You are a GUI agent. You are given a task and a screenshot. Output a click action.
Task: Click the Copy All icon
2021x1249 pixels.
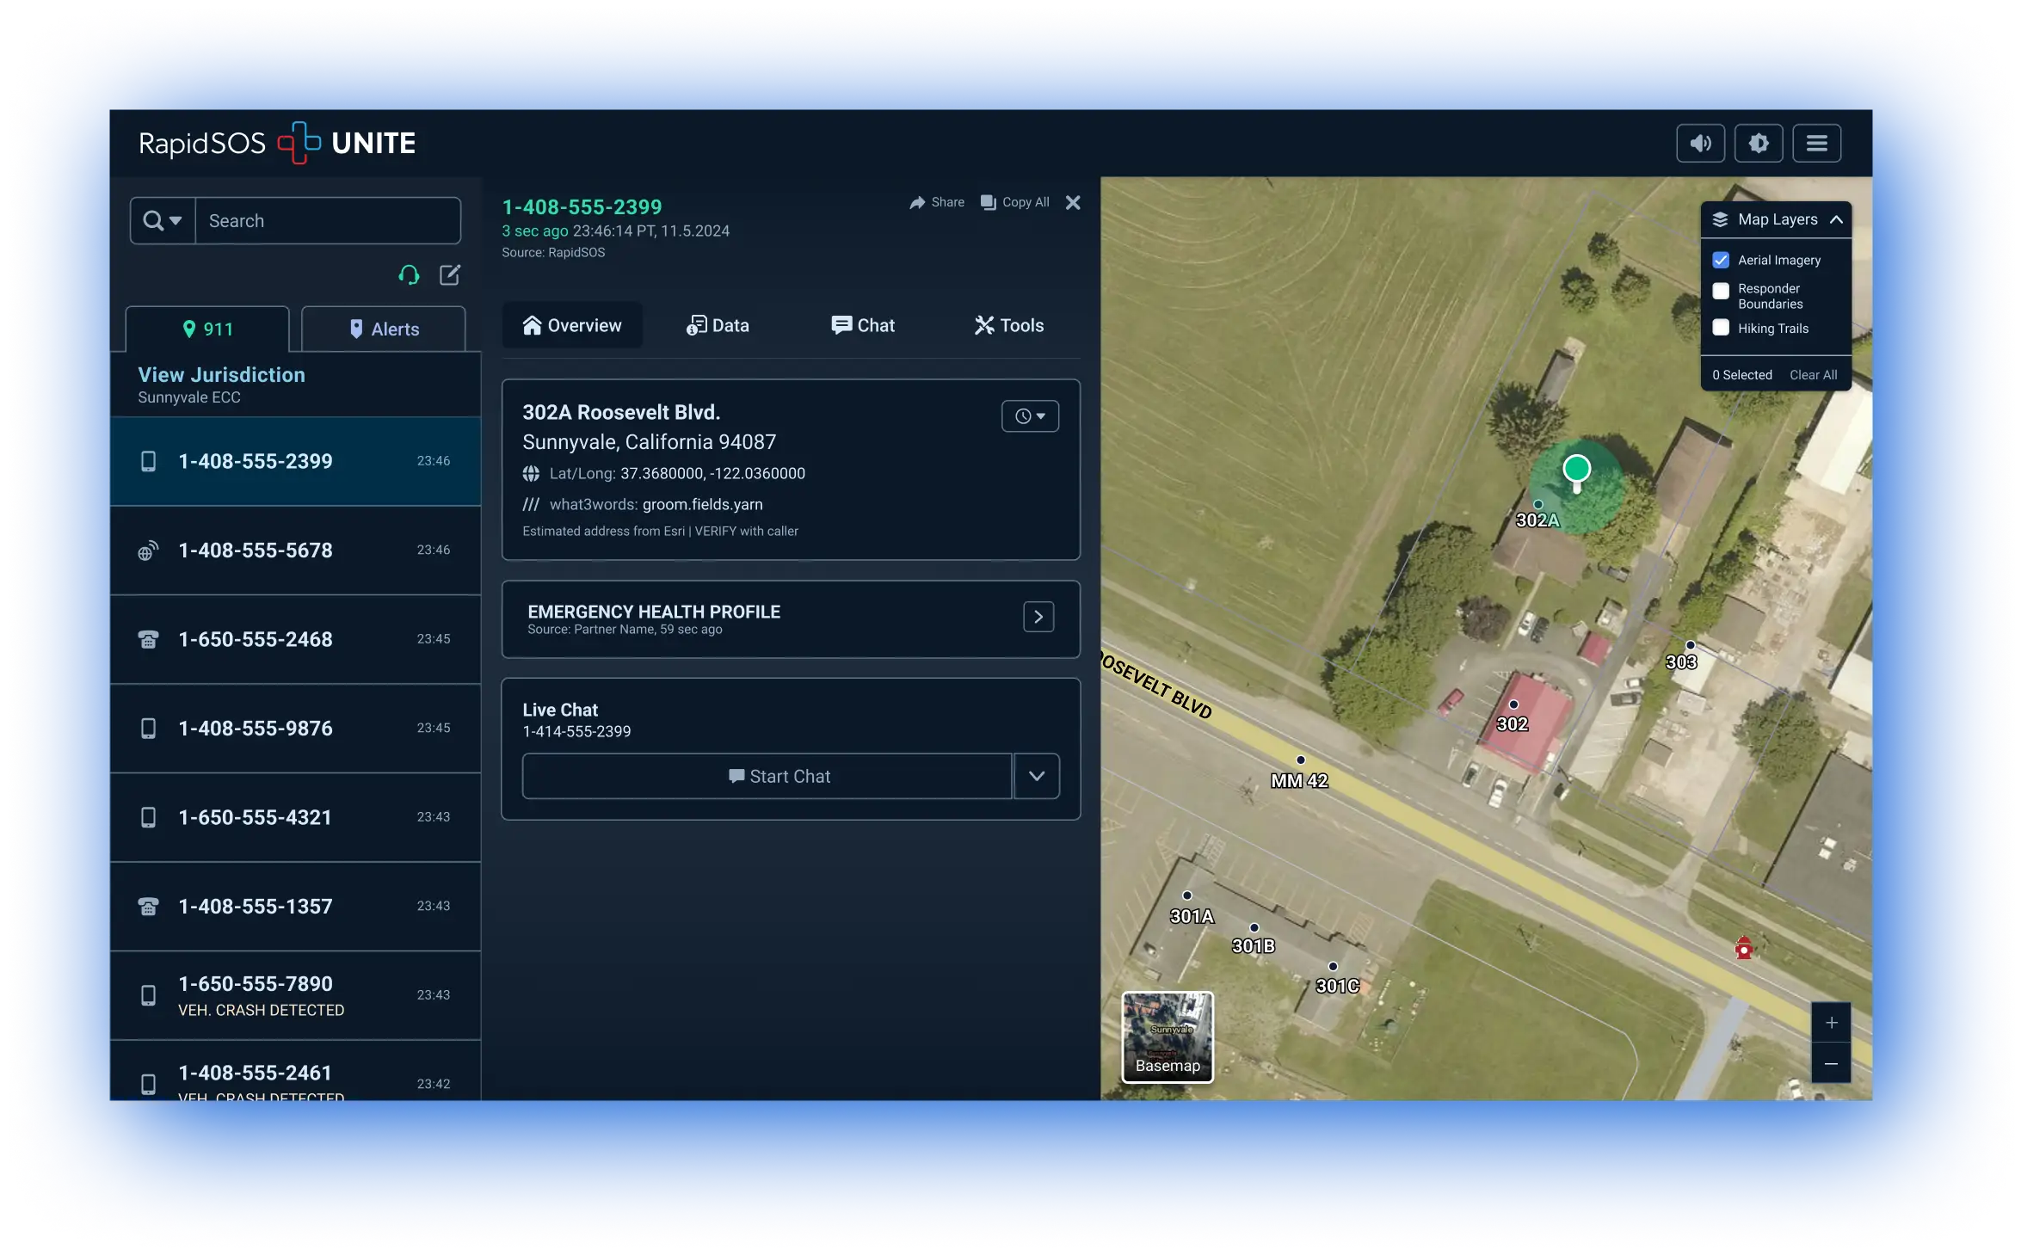click(988, 203)
